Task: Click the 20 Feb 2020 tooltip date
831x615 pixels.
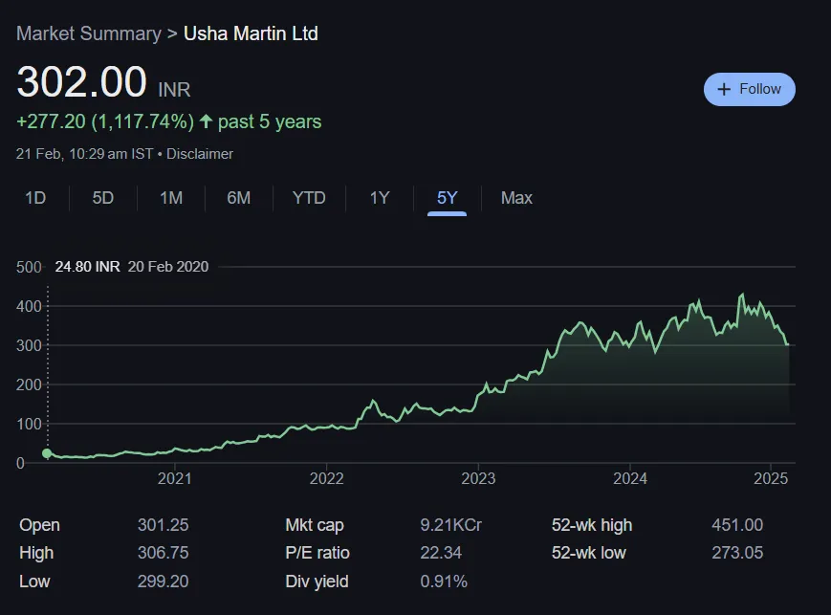Action: pos(168,266)
